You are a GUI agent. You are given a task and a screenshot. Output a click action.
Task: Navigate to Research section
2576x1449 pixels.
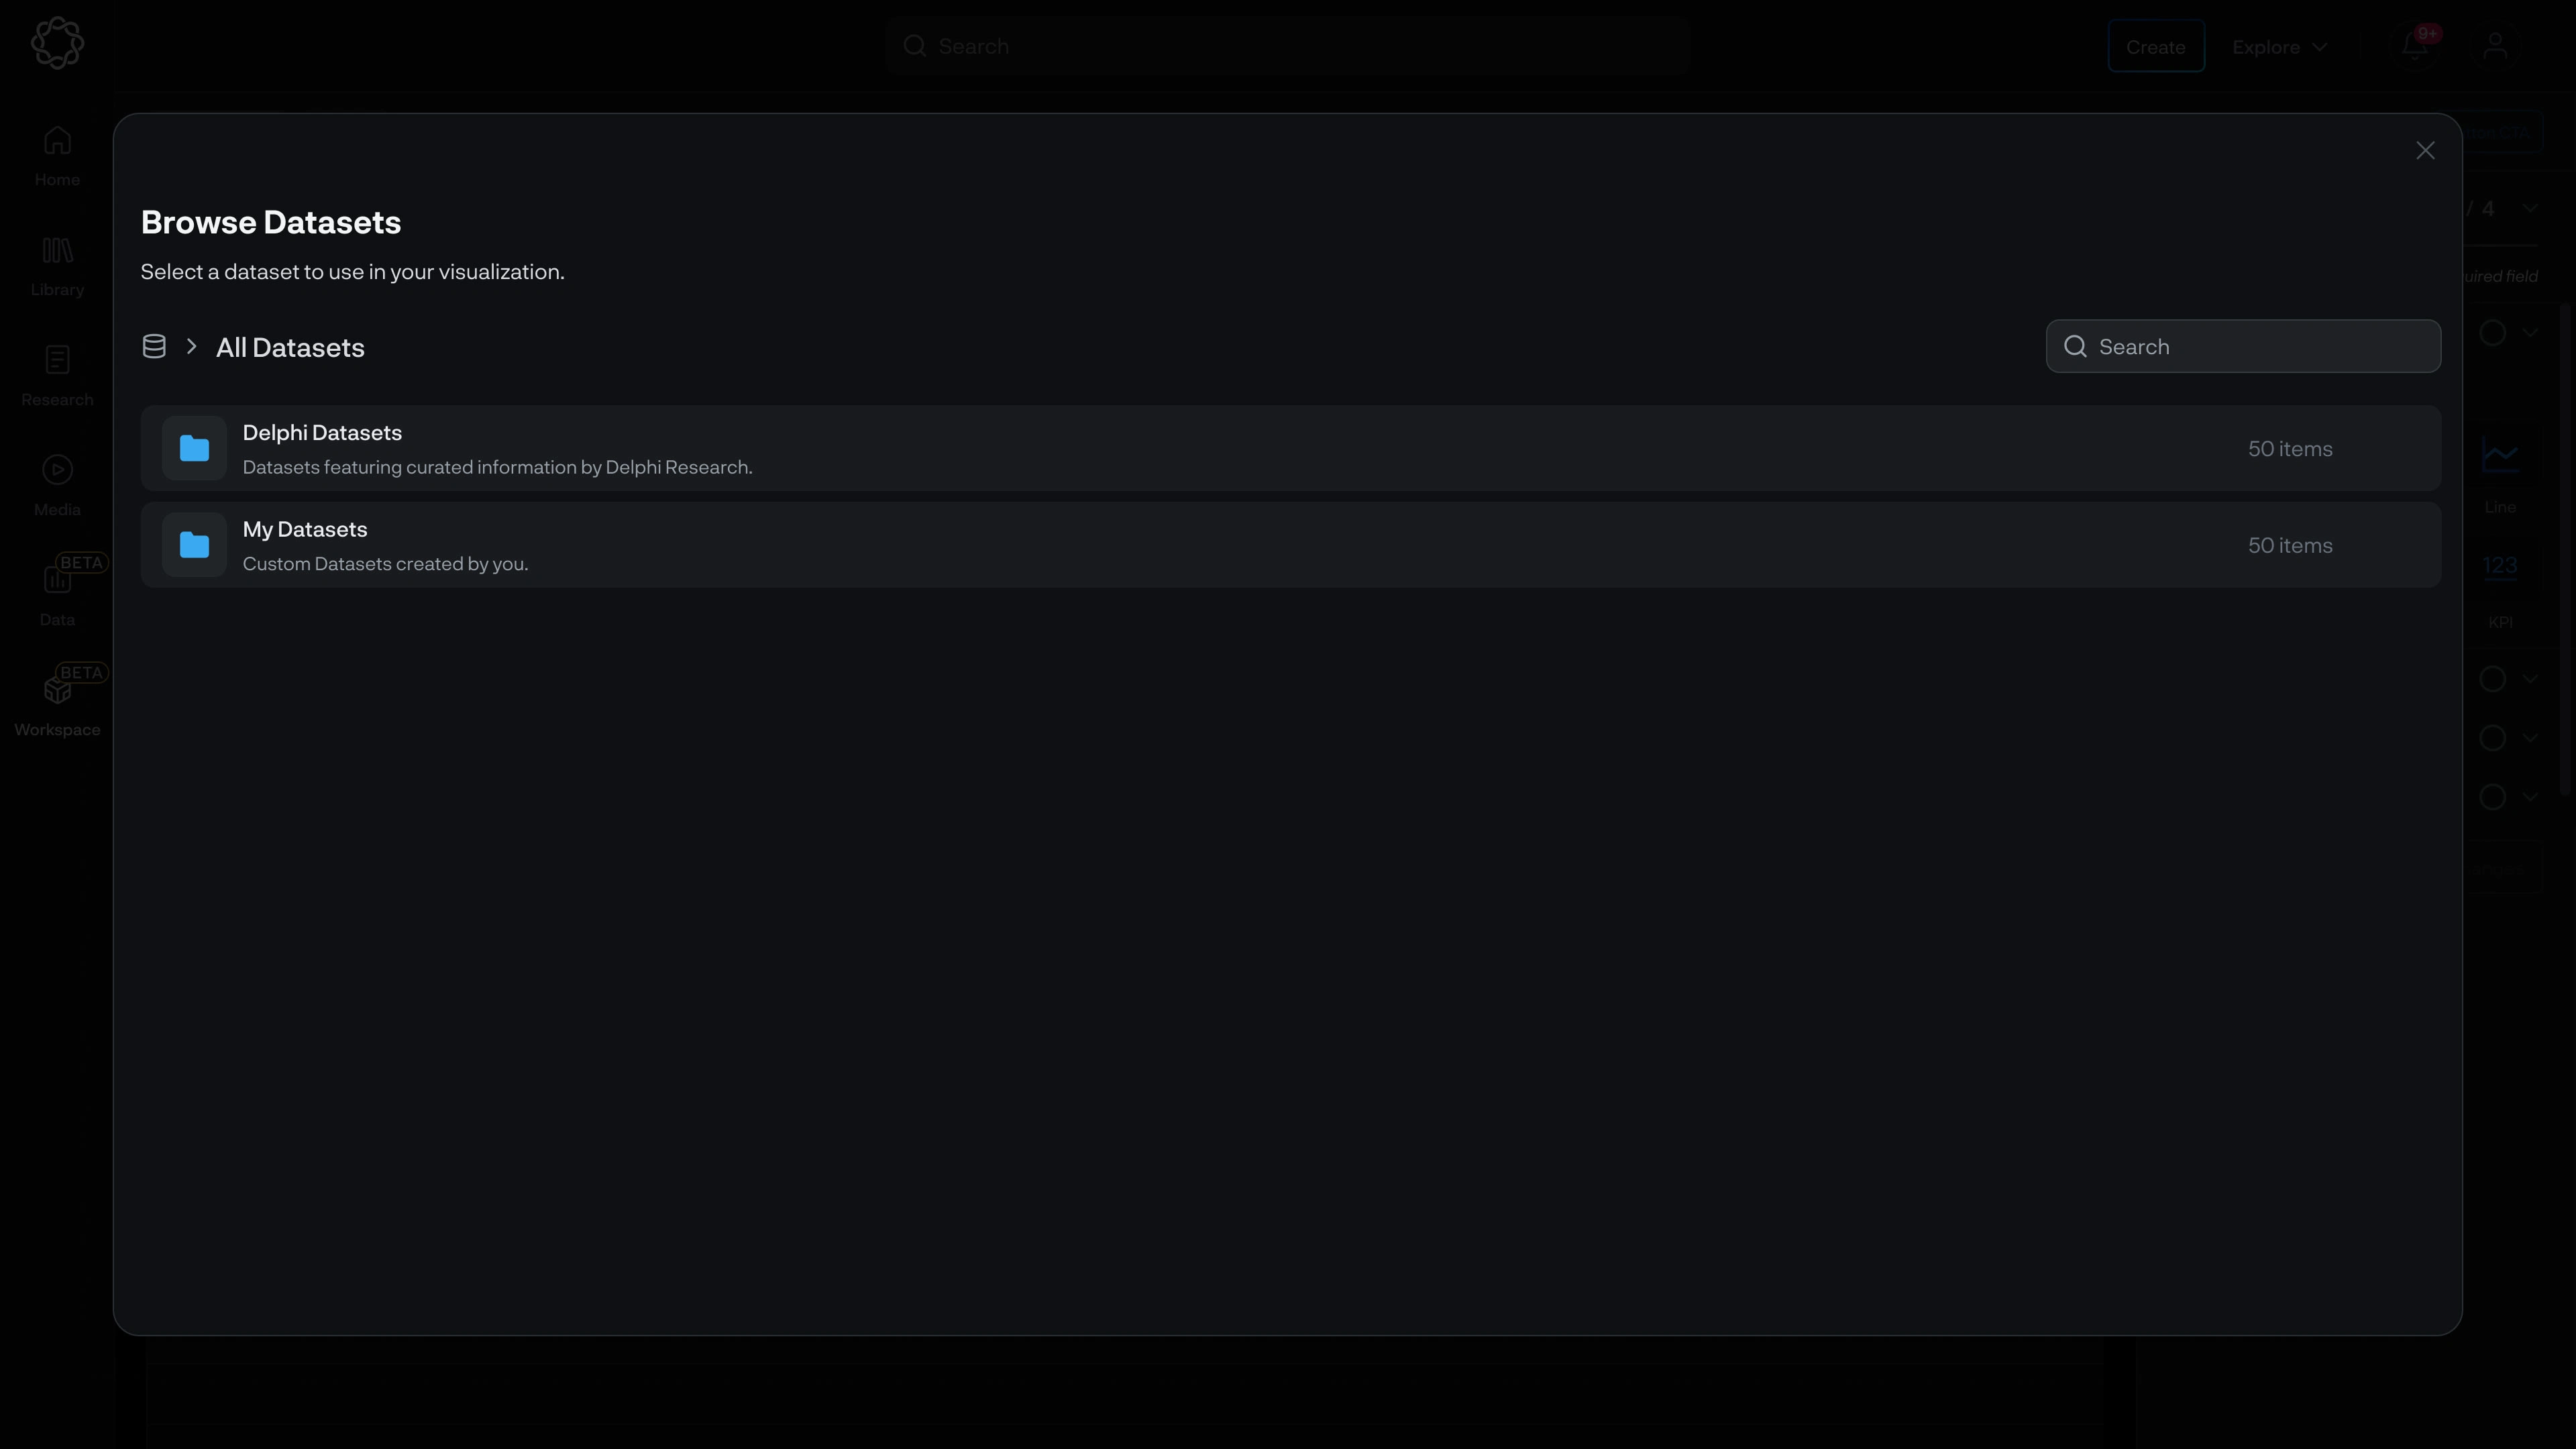[56, 375]
